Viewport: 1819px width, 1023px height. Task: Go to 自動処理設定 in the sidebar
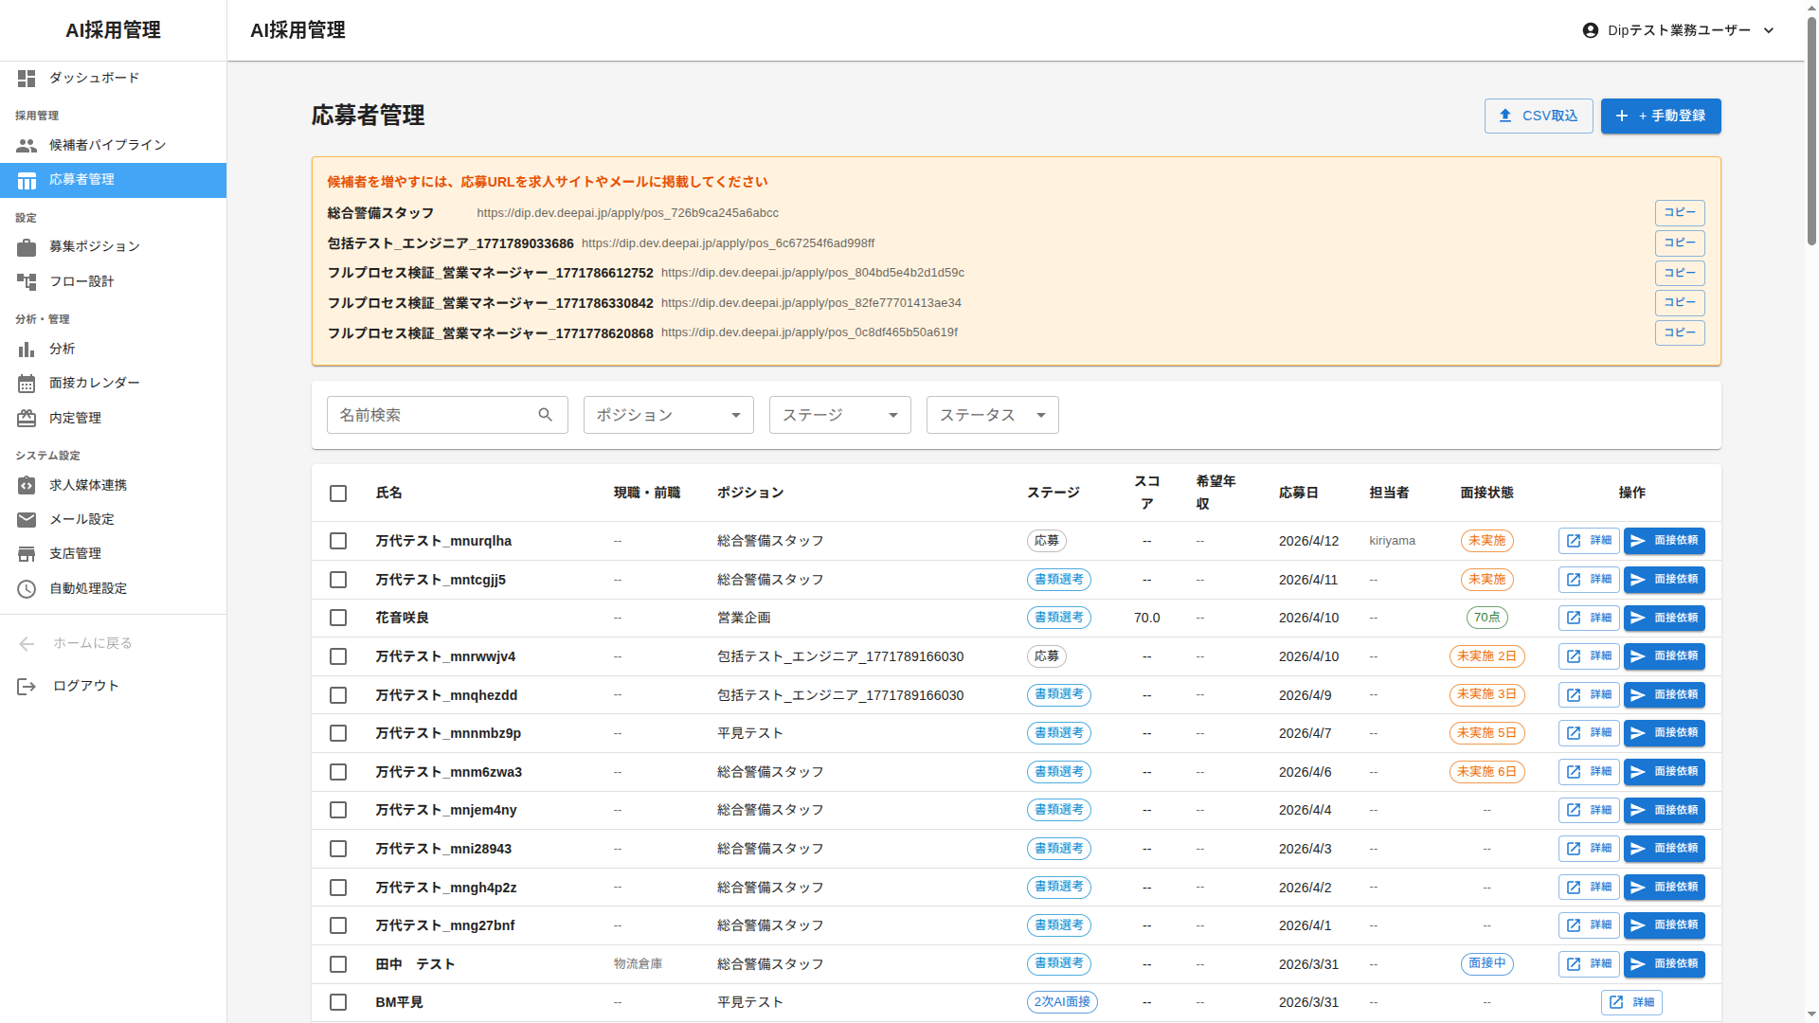coord(113,588)
